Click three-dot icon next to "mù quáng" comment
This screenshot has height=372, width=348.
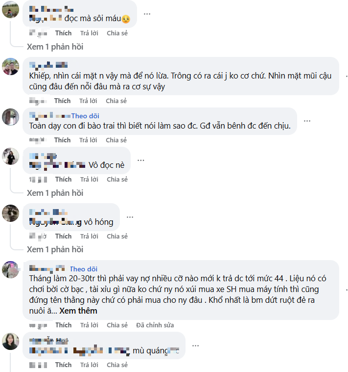click(x=195, y=345)
